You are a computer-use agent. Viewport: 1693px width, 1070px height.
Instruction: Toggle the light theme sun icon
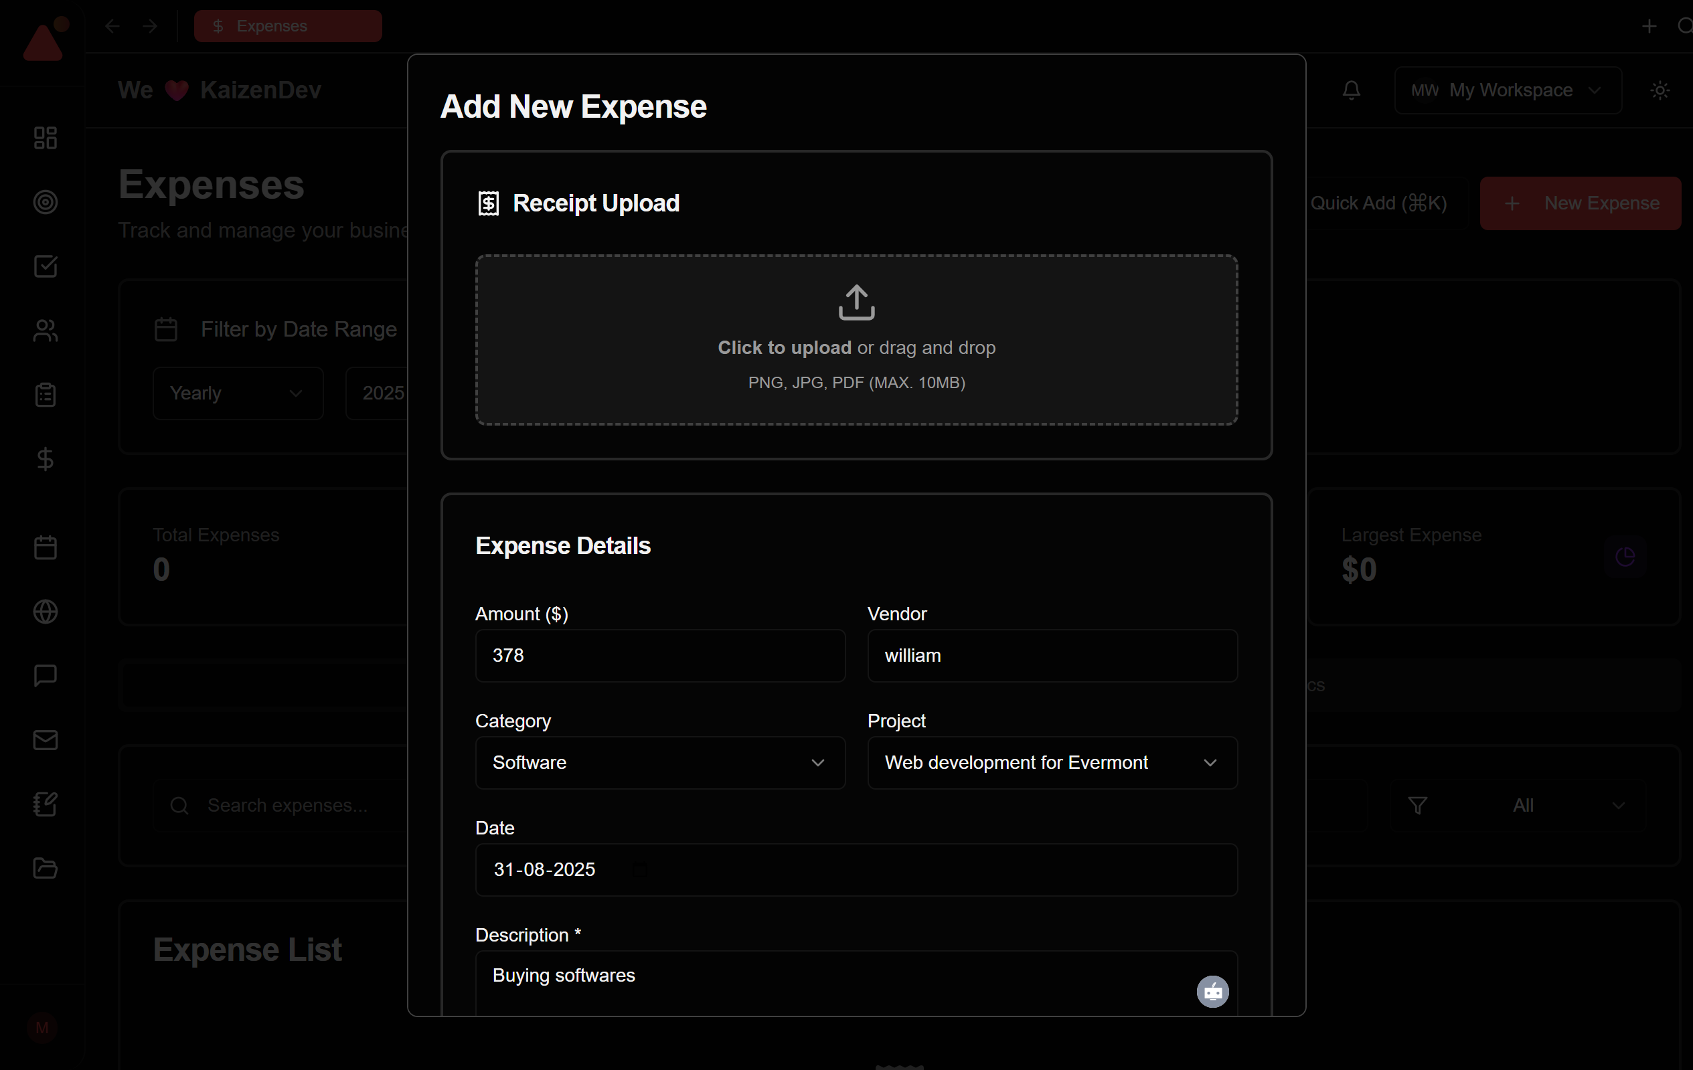1660,90
